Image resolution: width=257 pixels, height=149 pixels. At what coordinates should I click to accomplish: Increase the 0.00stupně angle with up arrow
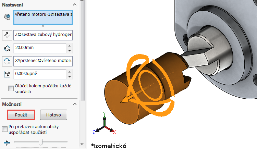pos(70,72)
